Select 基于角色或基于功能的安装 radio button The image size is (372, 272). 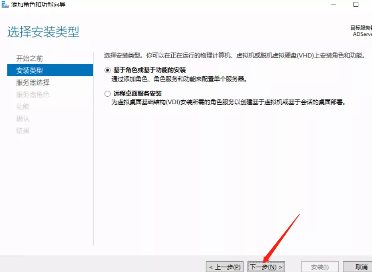107,70
